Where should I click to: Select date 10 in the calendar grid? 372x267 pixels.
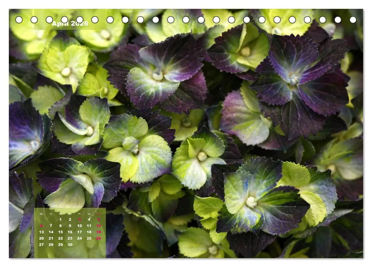pos(79,226)
